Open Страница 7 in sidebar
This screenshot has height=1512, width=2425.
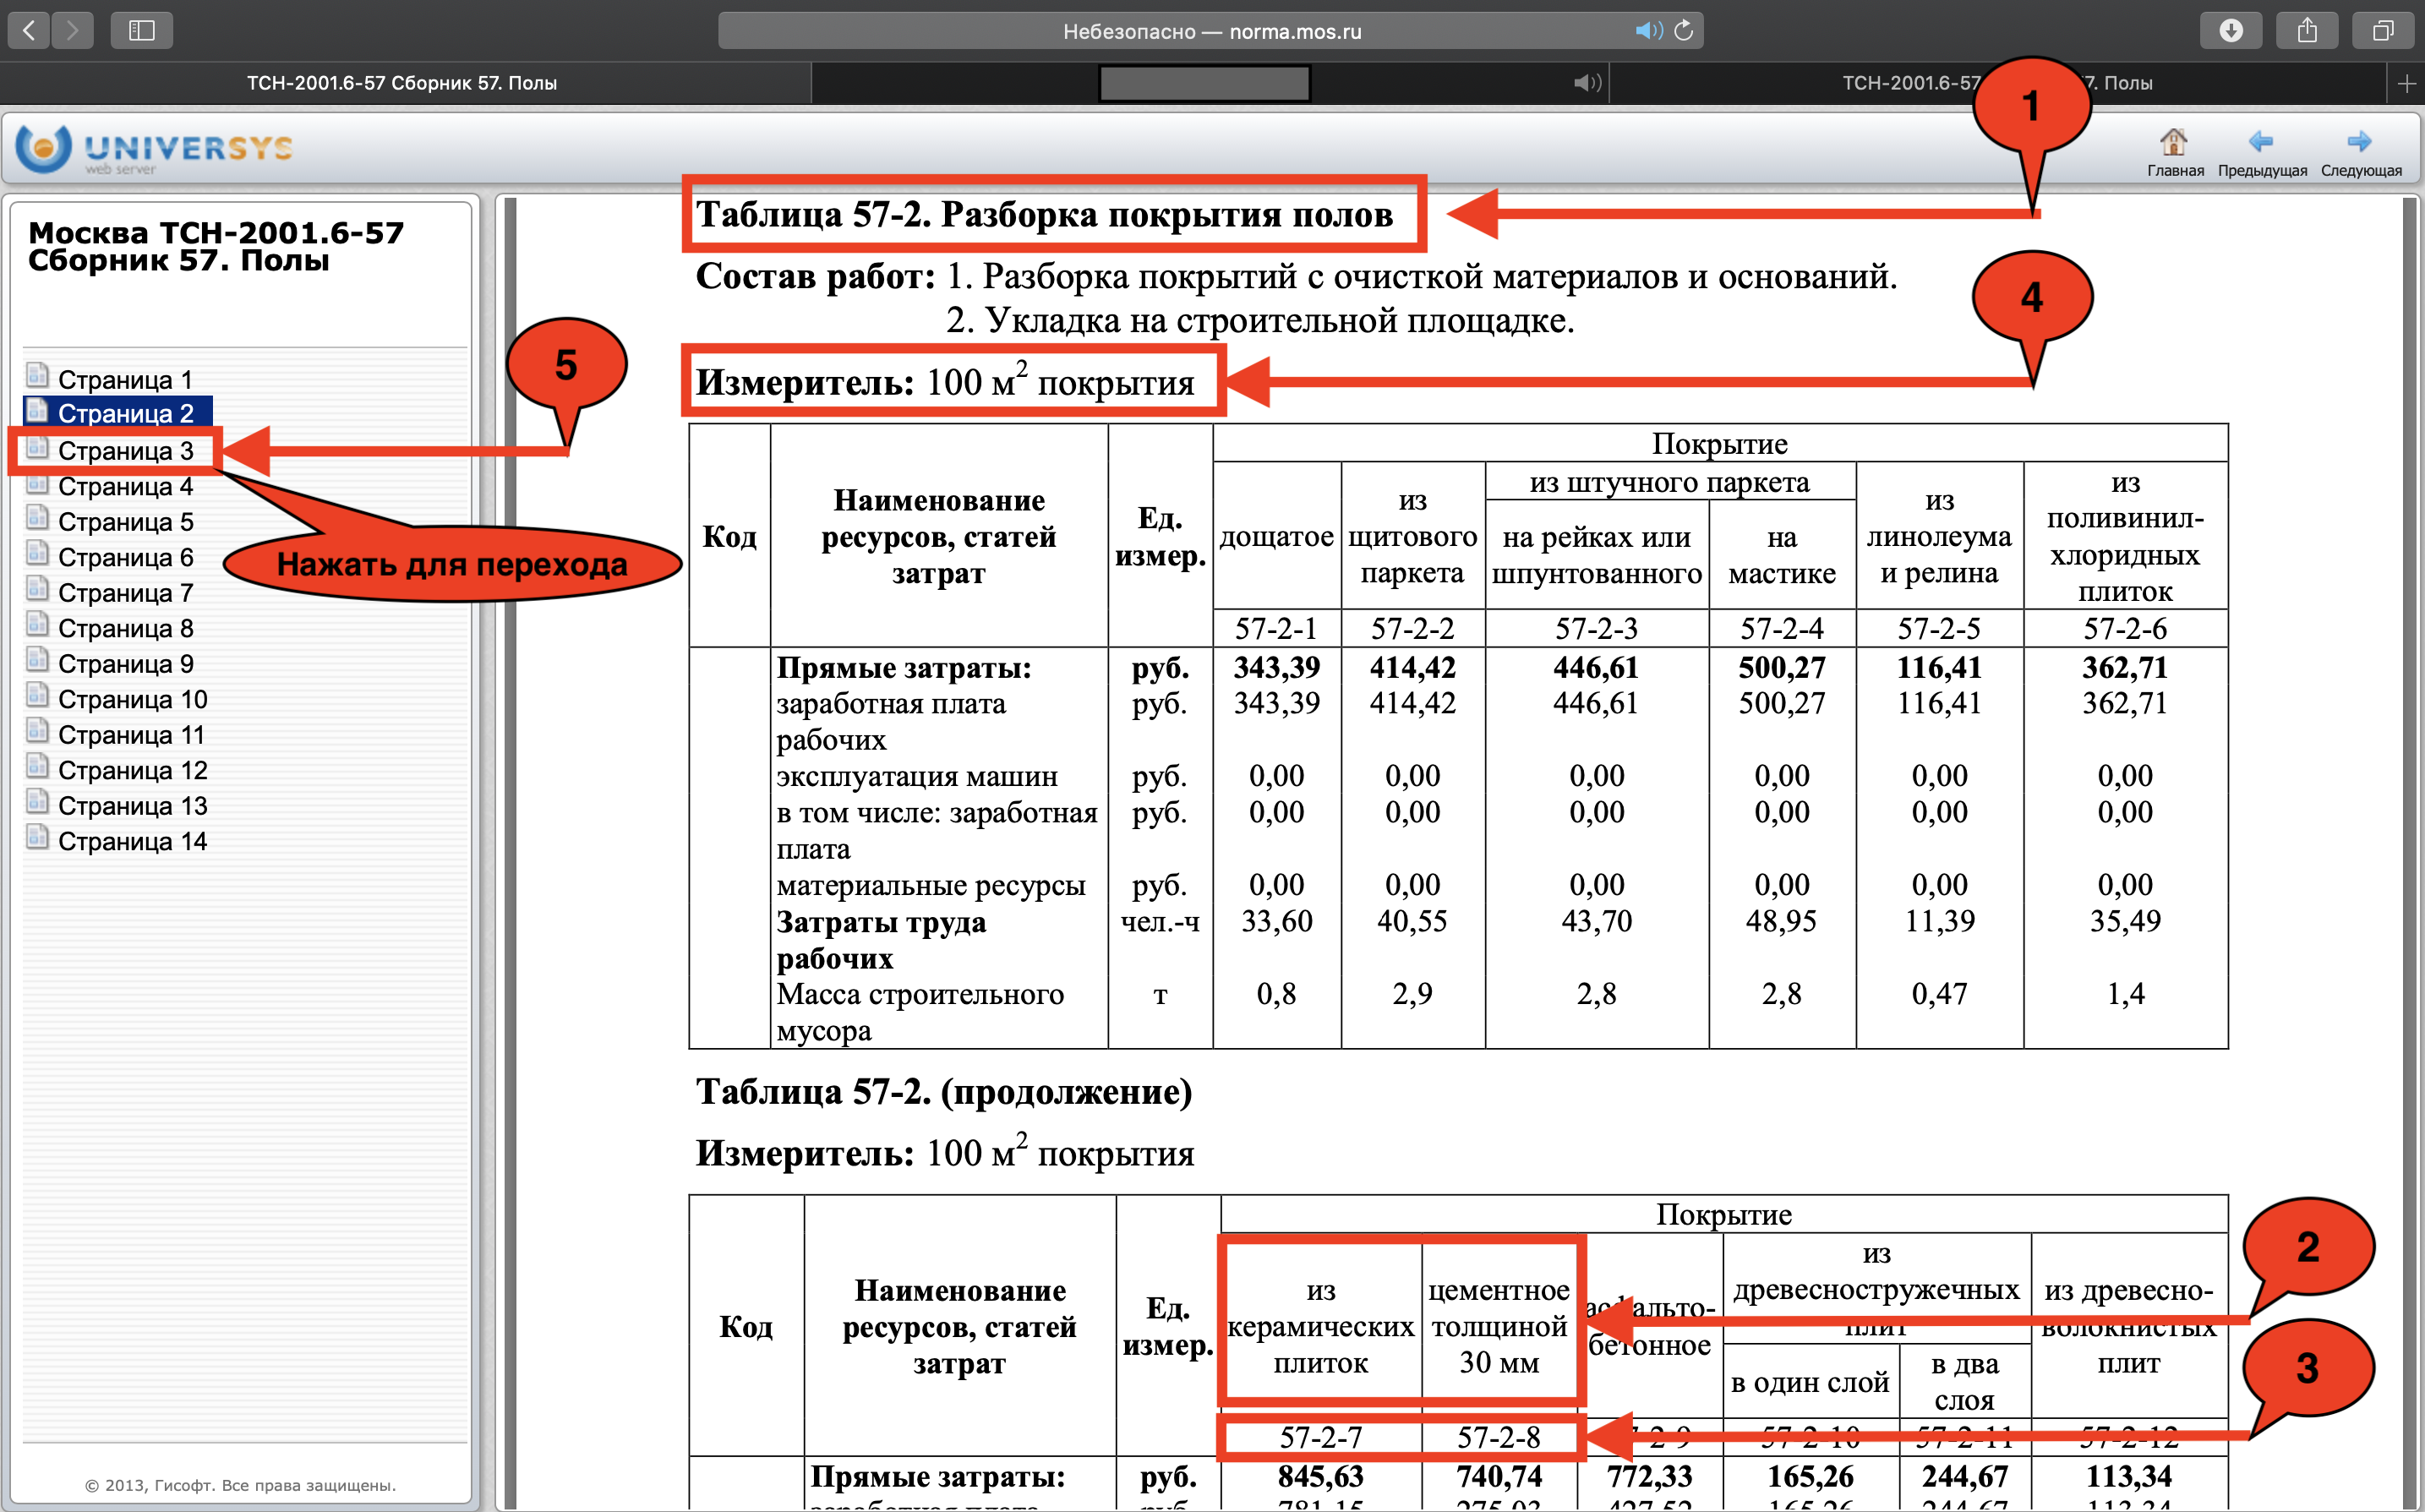pyautogui.click(x=125, y=593)
